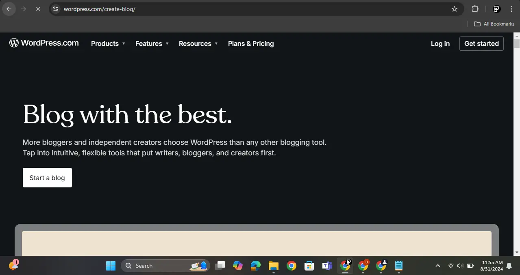
Task: Open the All Bookmarks folder
Action: click(x=494, y=24)
